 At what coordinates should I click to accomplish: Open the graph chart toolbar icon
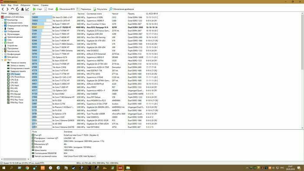click(x=27, y=9)
